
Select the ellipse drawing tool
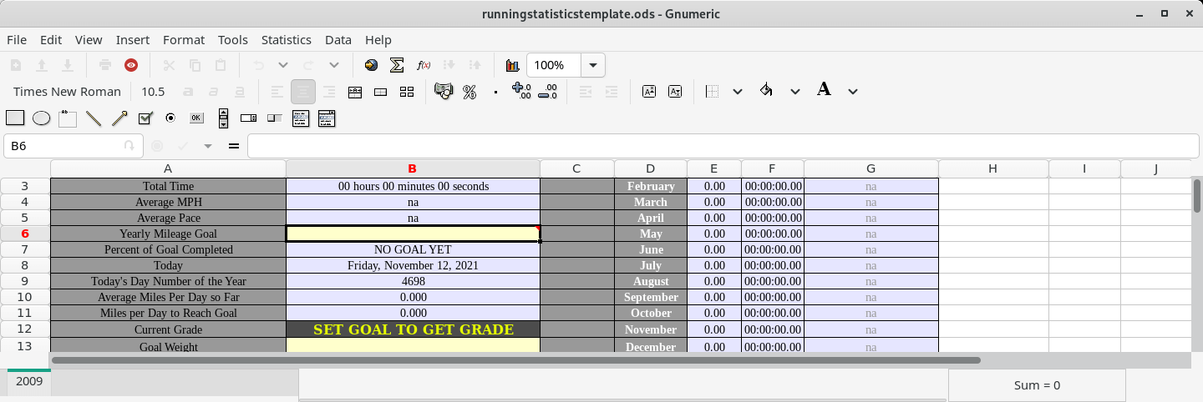pyautogui.click(x=41, y=118)
